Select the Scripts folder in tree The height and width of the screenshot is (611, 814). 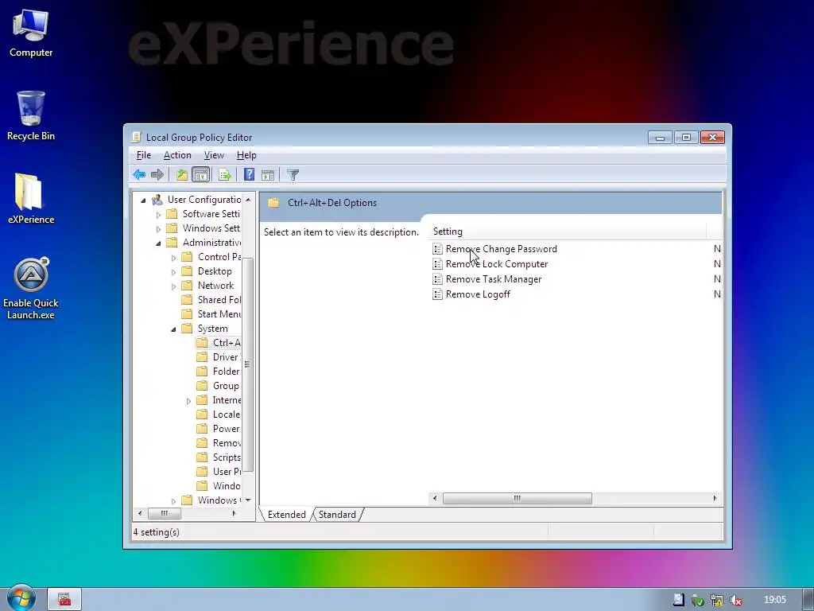pos(219,457)
